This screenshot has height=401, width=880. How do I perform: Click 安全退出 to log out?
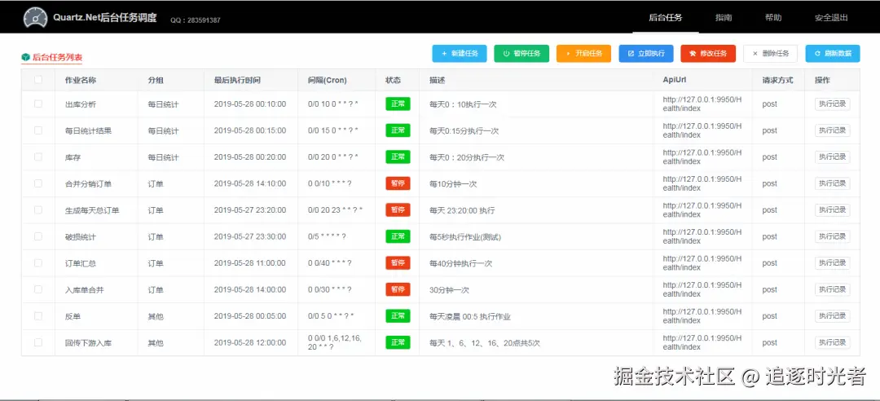(831, 17)
